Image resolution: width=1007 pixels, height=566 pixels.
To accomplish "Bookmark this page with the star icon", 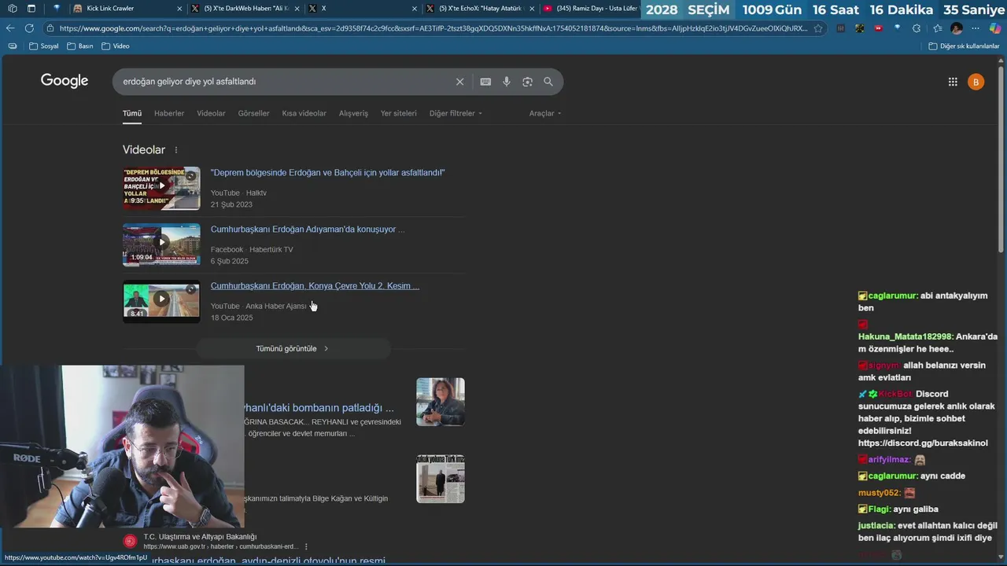I will click(818, 28).
